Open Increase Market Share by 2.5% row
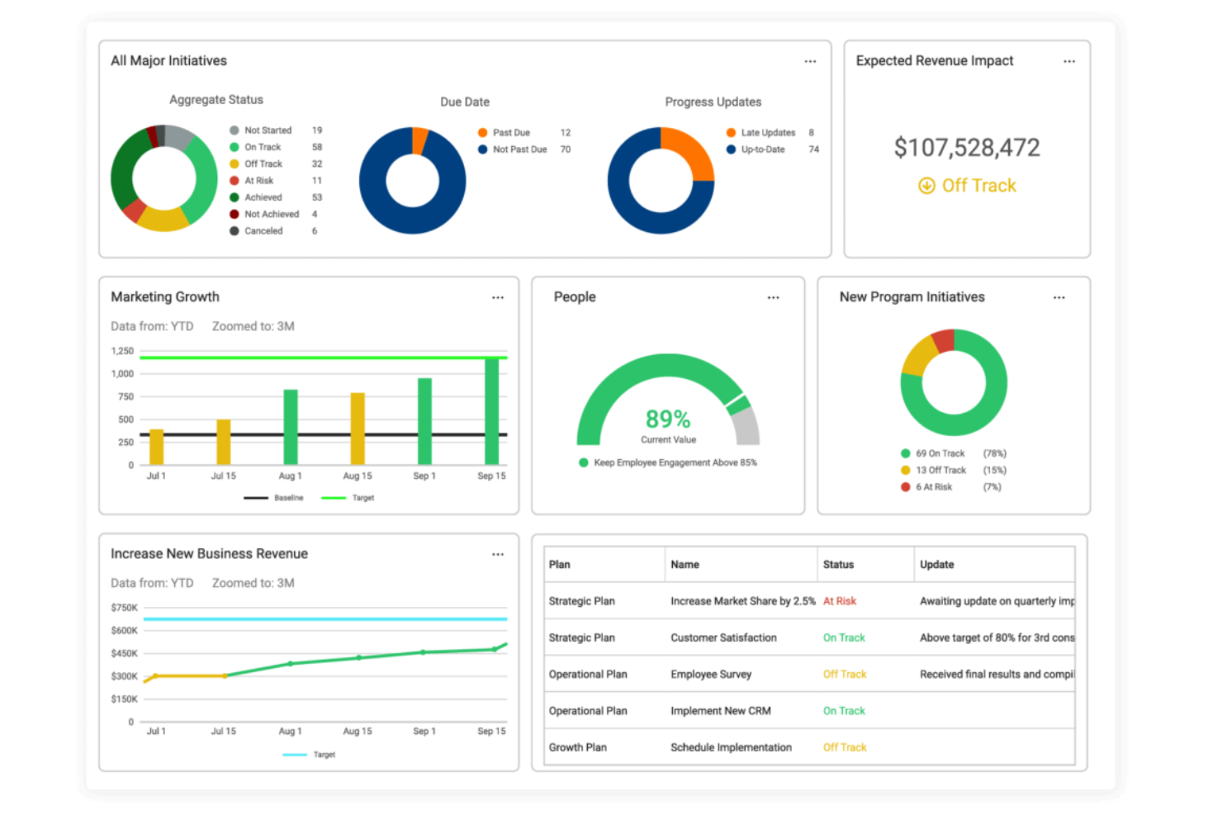The image size is (1222, 815). 742,601
